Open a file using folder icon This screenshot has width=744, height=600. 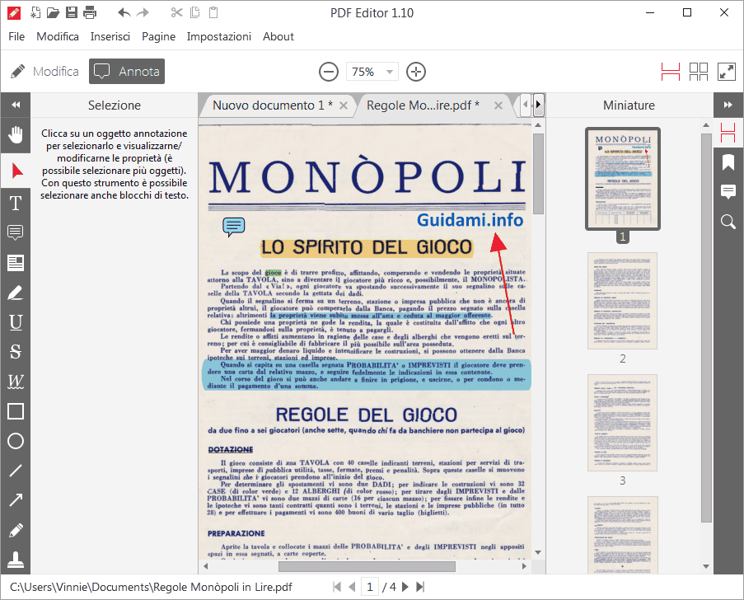53,12
